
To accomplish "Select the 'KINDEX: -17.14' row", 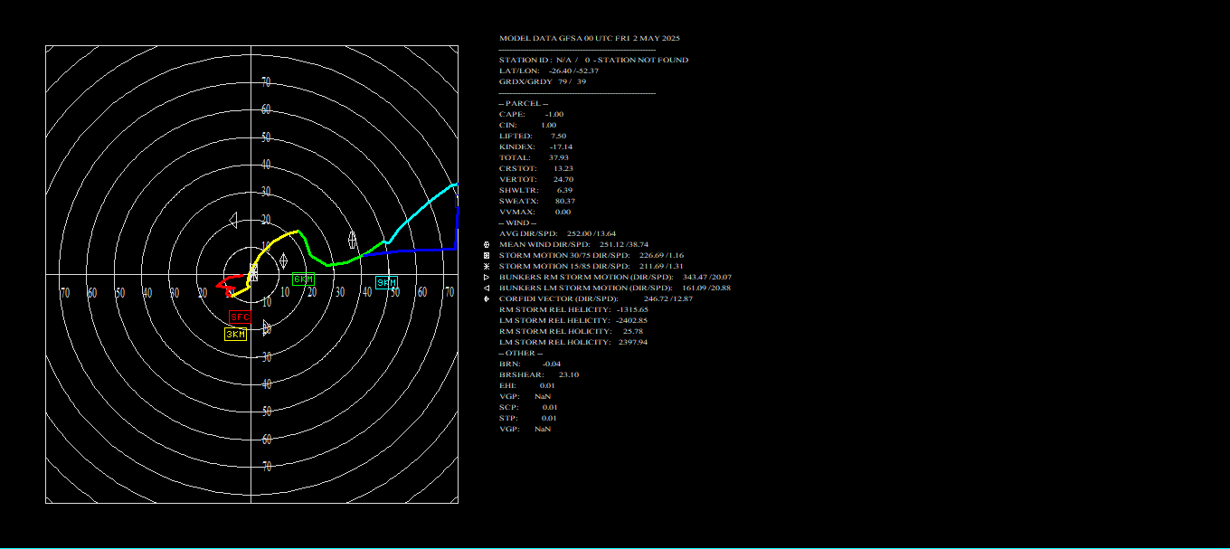I will click(535, 147).
